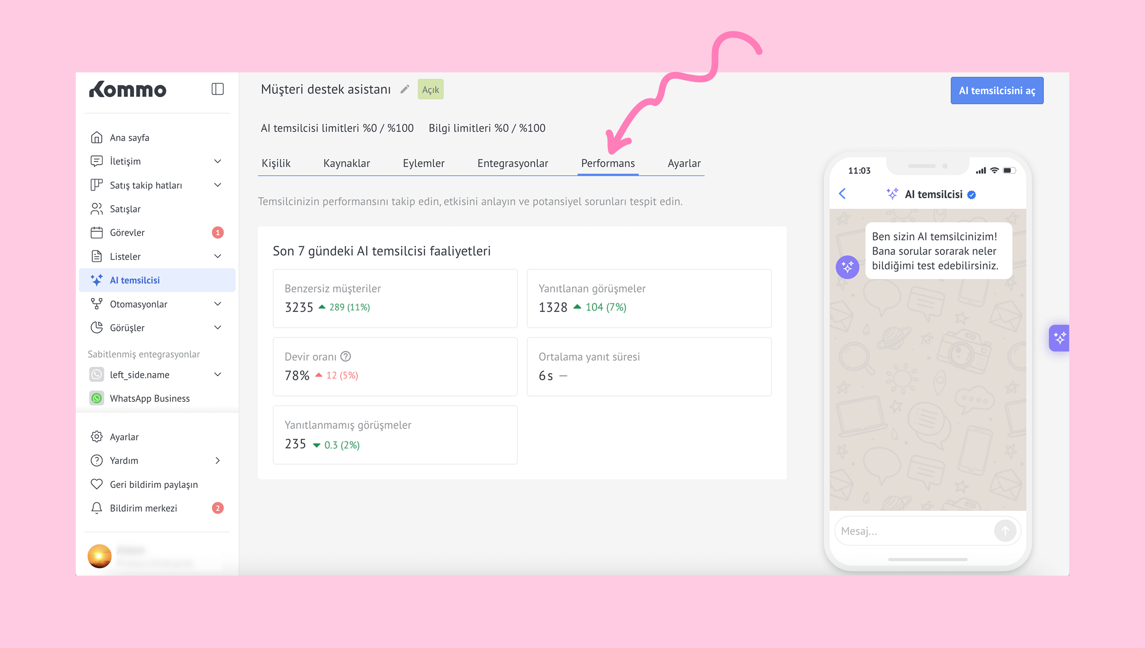
Task: Expand Satış takip hatları chevron
Action: (x=218, y=185)
